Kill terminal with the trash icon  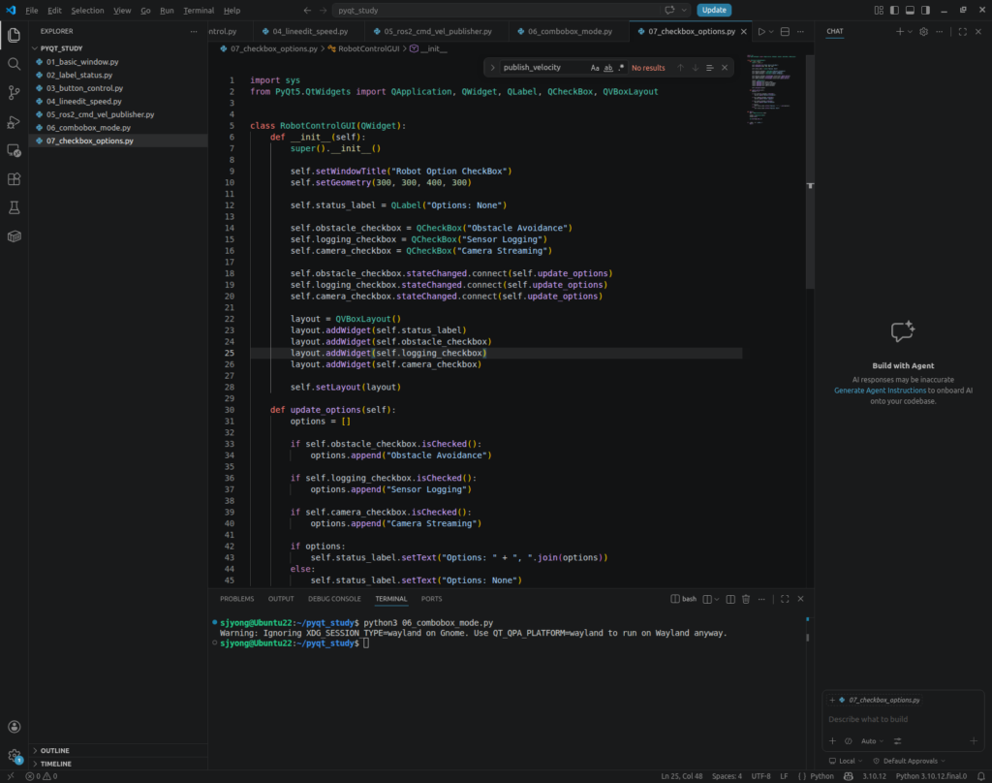746,599
